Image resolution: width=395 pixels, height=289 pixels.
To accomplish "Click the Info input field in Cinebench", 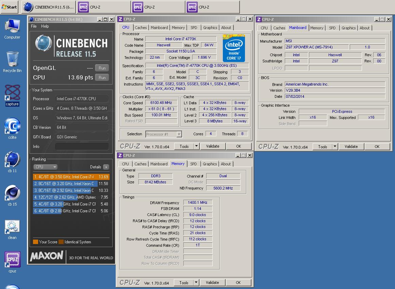I will click(82, 147).
